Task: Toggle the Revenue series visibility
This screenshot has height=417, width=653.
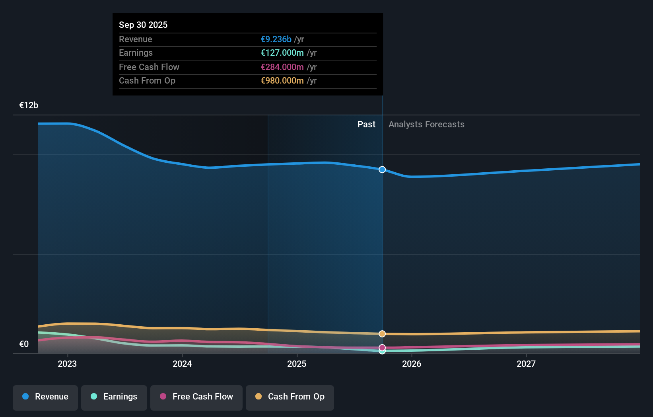Action: (x=45, y=397)
